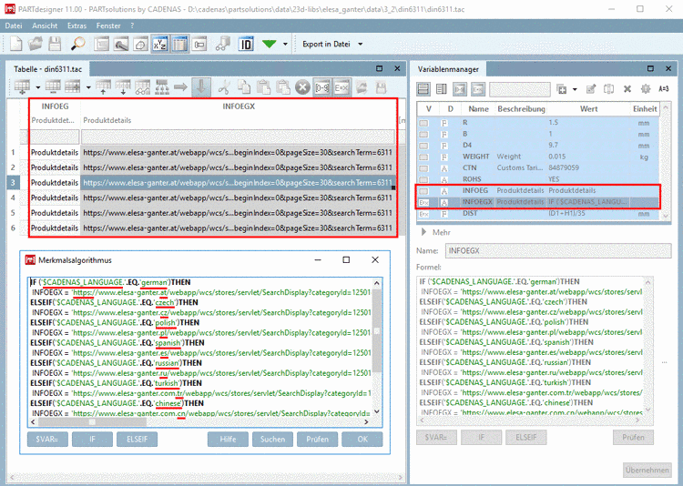Viewport: 683px width, 486px height.
Task: Click the $VAR= button in Merkmalsalgorithmus dialog
Action: [47, 440]
